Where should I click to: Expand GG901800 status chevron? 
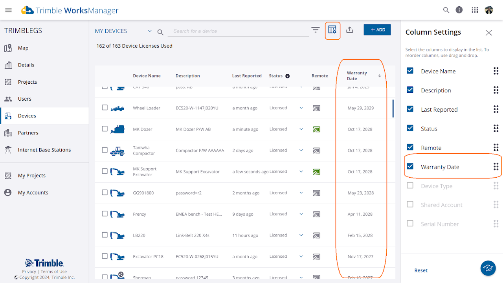click(x=301, y=193)
